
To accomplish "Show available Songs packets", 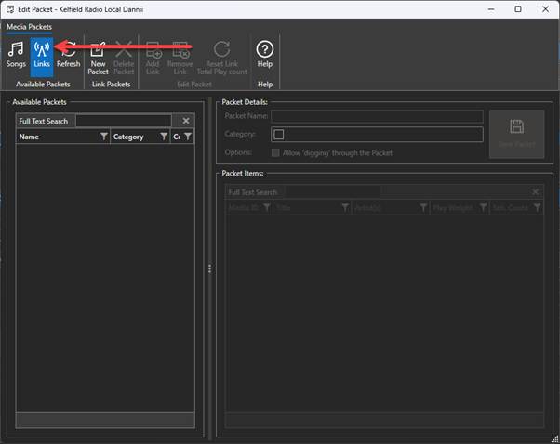I will 16,56.
